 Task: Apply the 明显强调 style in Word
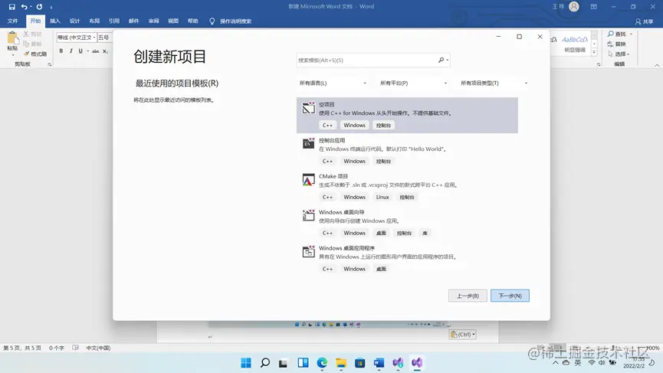tap(575, 44)
